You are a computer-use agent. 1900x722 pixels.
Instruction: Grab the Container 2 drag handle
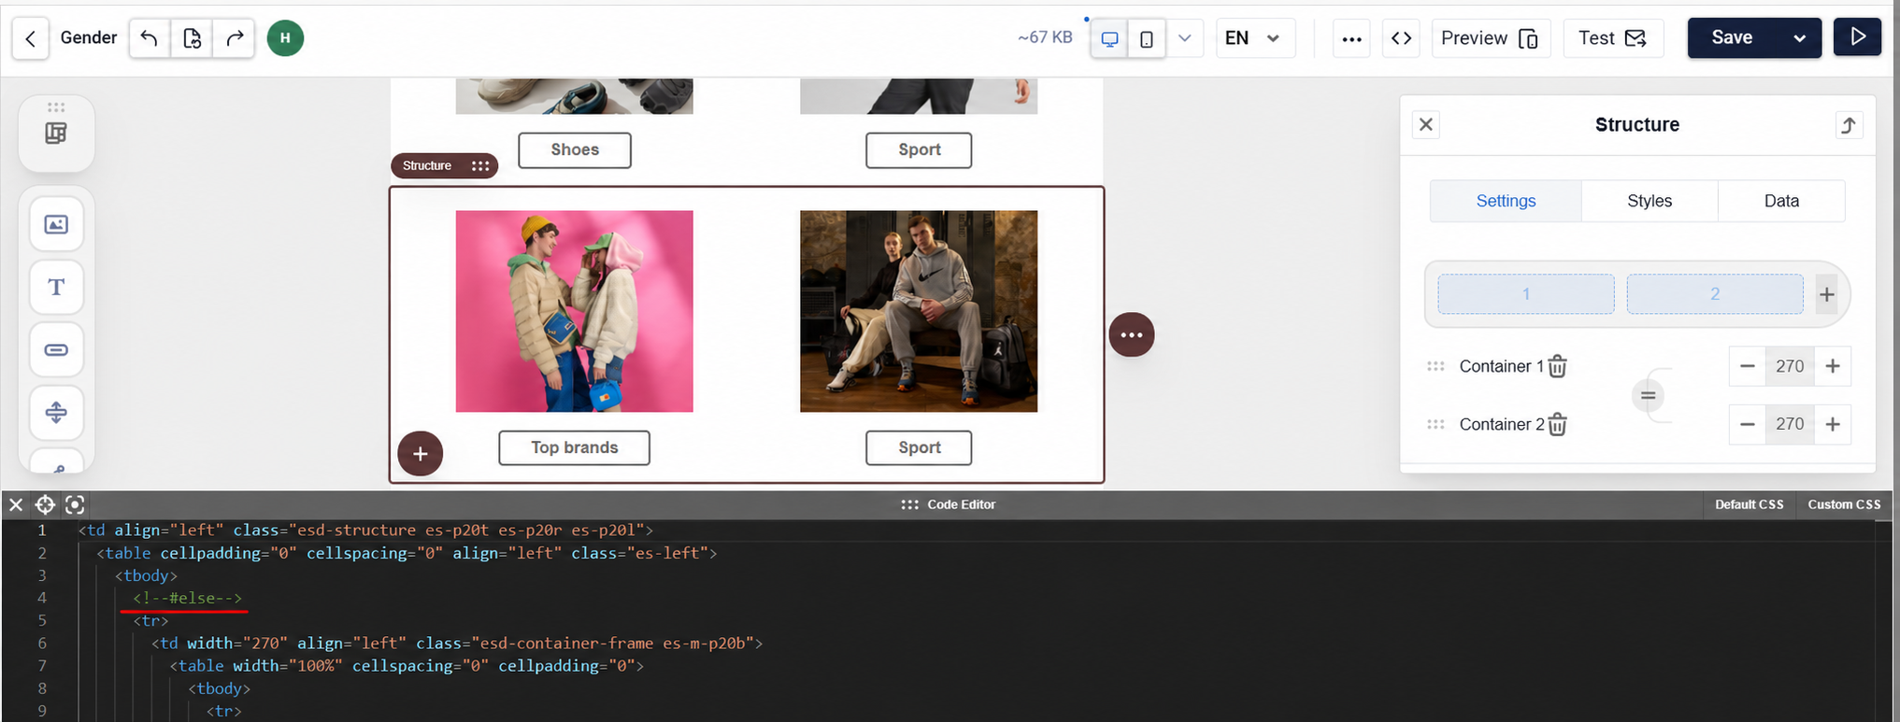pyautogui.click(x=1436, y=424)
